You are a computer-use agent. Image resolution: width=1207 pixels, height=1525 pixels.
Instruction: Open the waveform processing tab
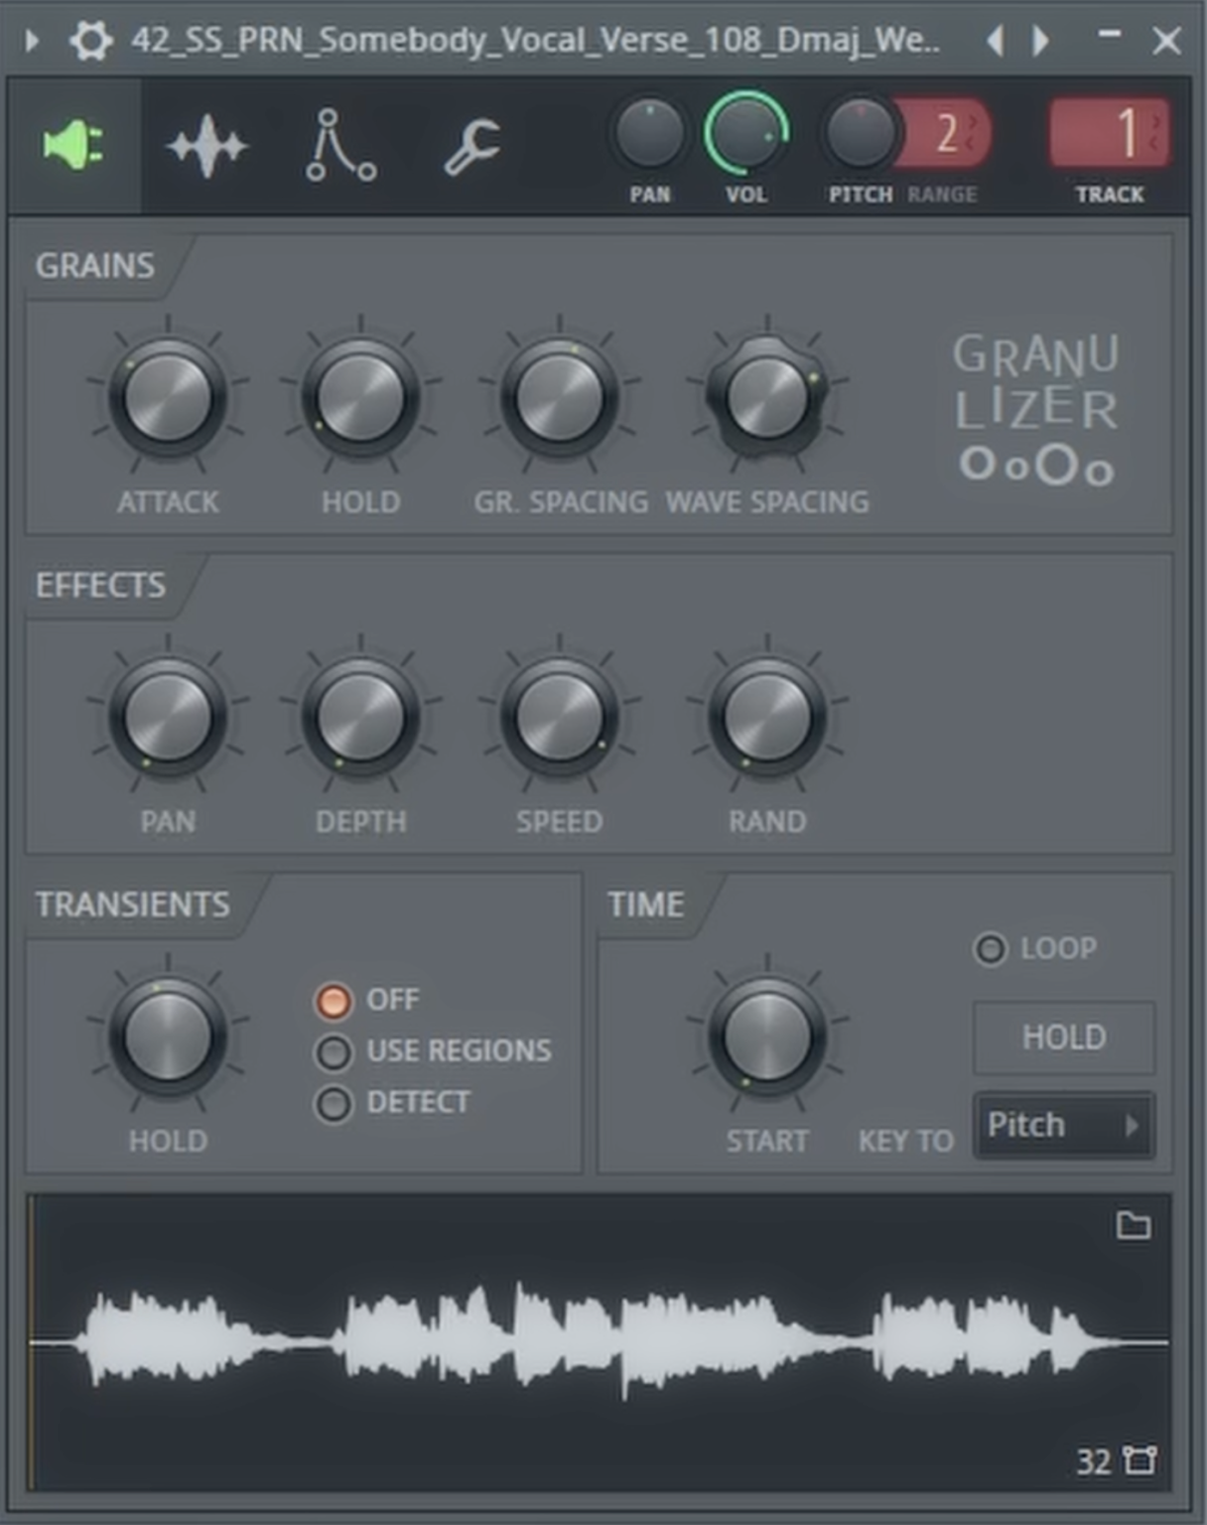point(205,145)
